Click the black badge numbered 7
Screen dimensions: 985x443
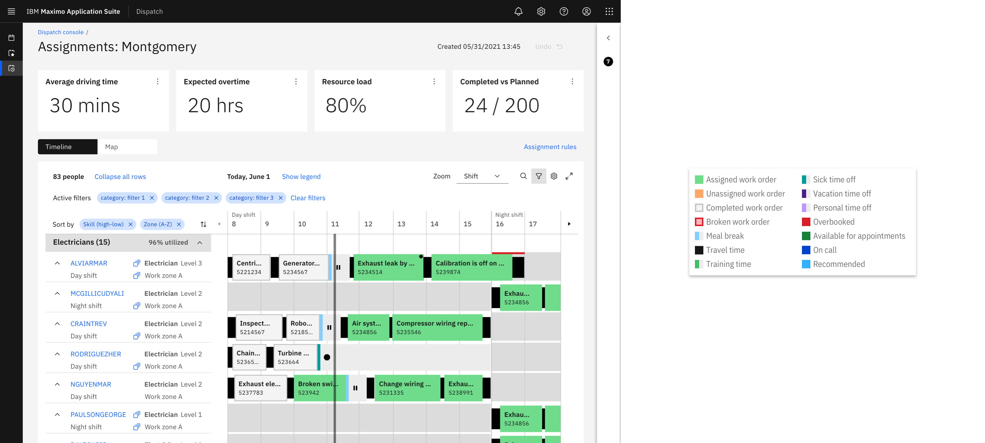click(x=608, y=62)
